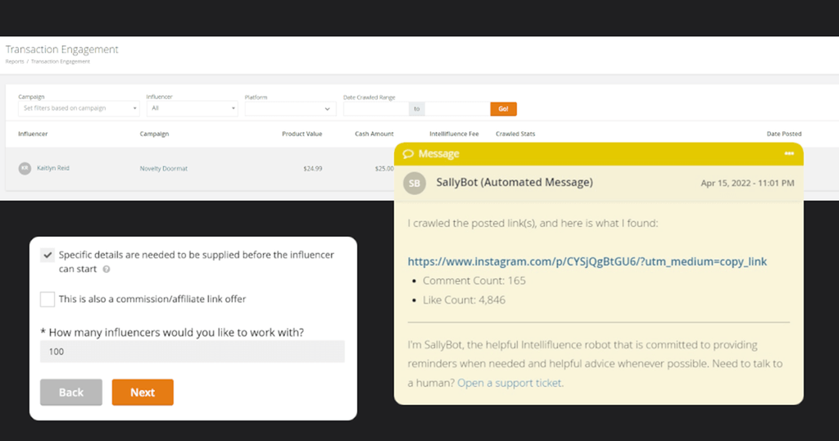Click the Kaitlyn Reid KR avatar

pyautogui.click(x=25, y=168)
